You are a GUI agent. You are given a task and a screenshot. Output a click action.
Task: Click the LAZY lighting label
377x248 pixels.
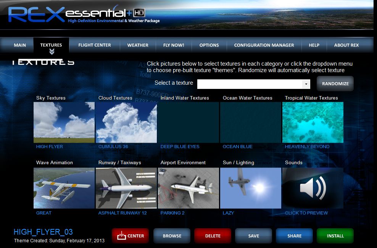point(228,213)
